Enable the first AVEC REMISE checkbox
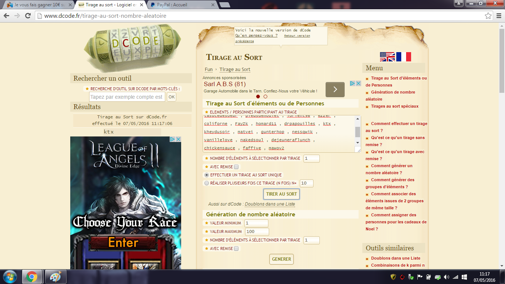Viewport: 505px width, 284px height. 236,167
